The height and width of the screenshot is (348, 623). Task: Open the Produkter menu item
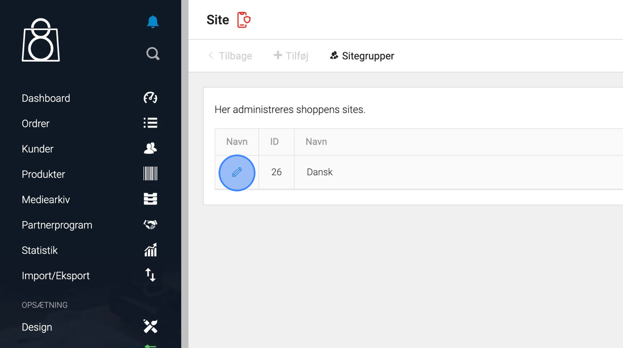(43, 174)
